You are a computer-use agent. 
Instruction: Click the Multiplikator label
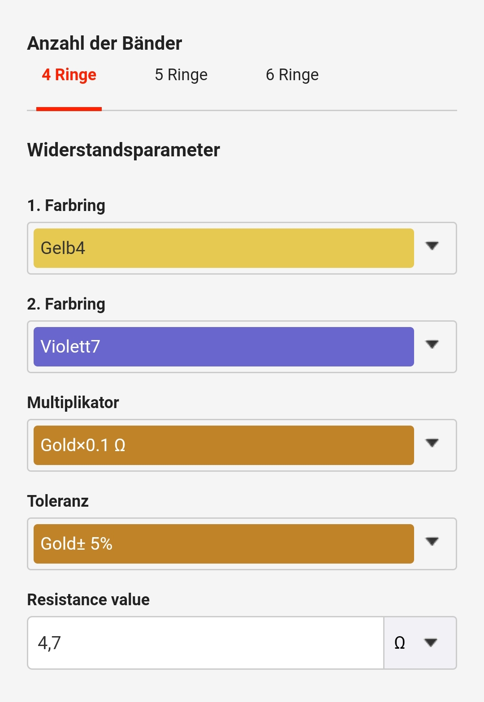[x=73, y=402]
